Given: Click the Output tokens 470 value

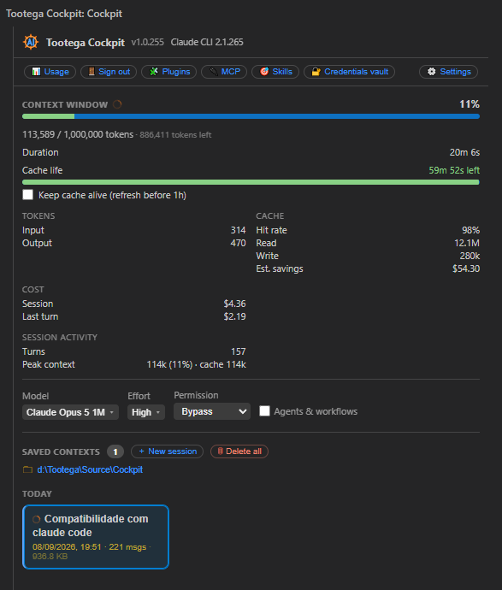Looking at the screenshot, I should coord(239,243).
